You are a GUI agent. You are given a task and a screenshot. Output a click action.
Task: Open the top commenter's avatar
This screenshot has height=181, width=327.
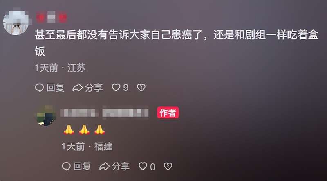click(16, 22)
